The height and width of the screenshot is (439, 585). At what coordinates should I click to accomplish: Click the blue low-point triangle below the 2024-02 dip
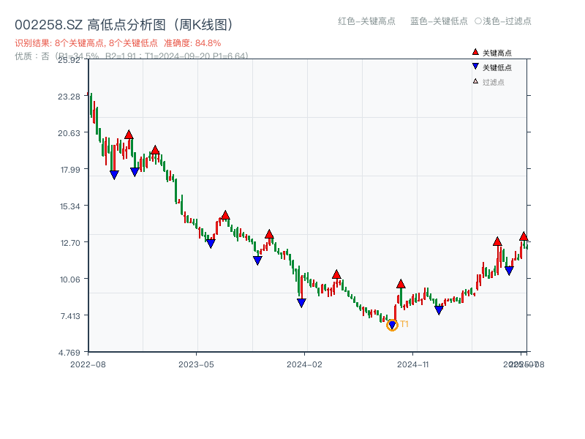(301, 302)
